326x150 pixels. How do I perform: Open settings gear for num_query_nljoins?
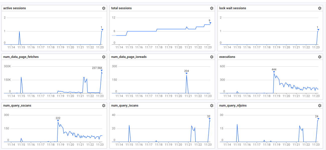point(320,106)
